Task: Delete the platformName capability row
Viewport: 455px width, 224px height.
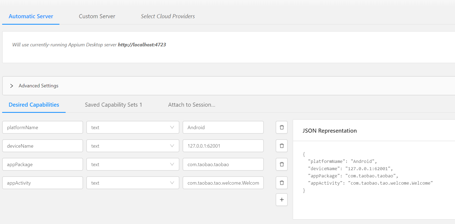Action: (282, 127)
